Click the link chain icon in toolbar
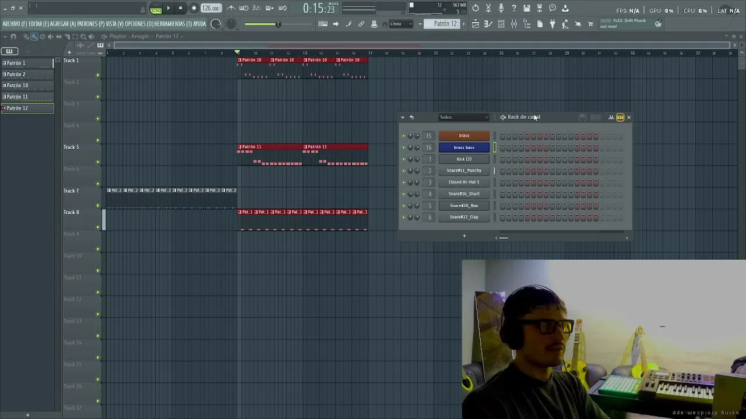Image resolution: width=746 pixels, height=419 pixels. (361, 24)
